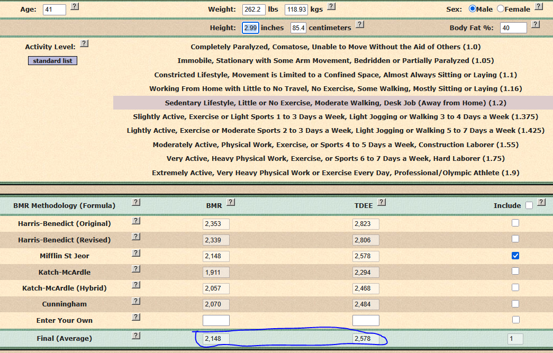The image size is (553, 353).
Task: Click Katch-McArdle (Hybrid) BMR value 2,057
Action: click(x=216, y=288)
